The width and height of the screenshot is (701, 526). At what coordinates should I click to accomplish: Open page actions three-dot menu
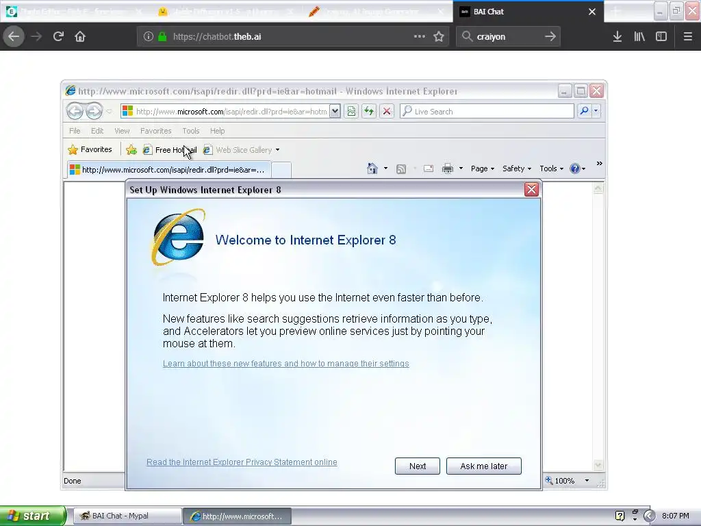(420, 37)
